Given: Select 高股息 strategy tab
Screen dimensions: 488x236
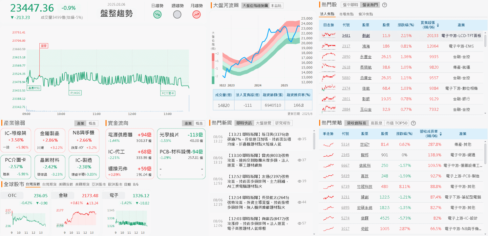Looking at the screenshot, I should pos(376,123).
